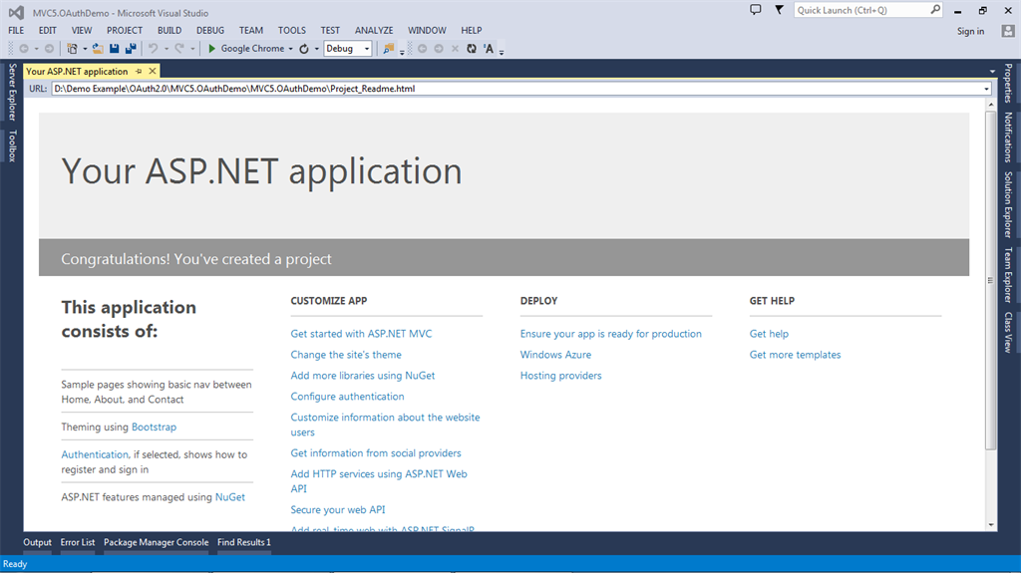Click into the Quick Launch search box
Screen dimensions: 1021x573
[861, 10]
